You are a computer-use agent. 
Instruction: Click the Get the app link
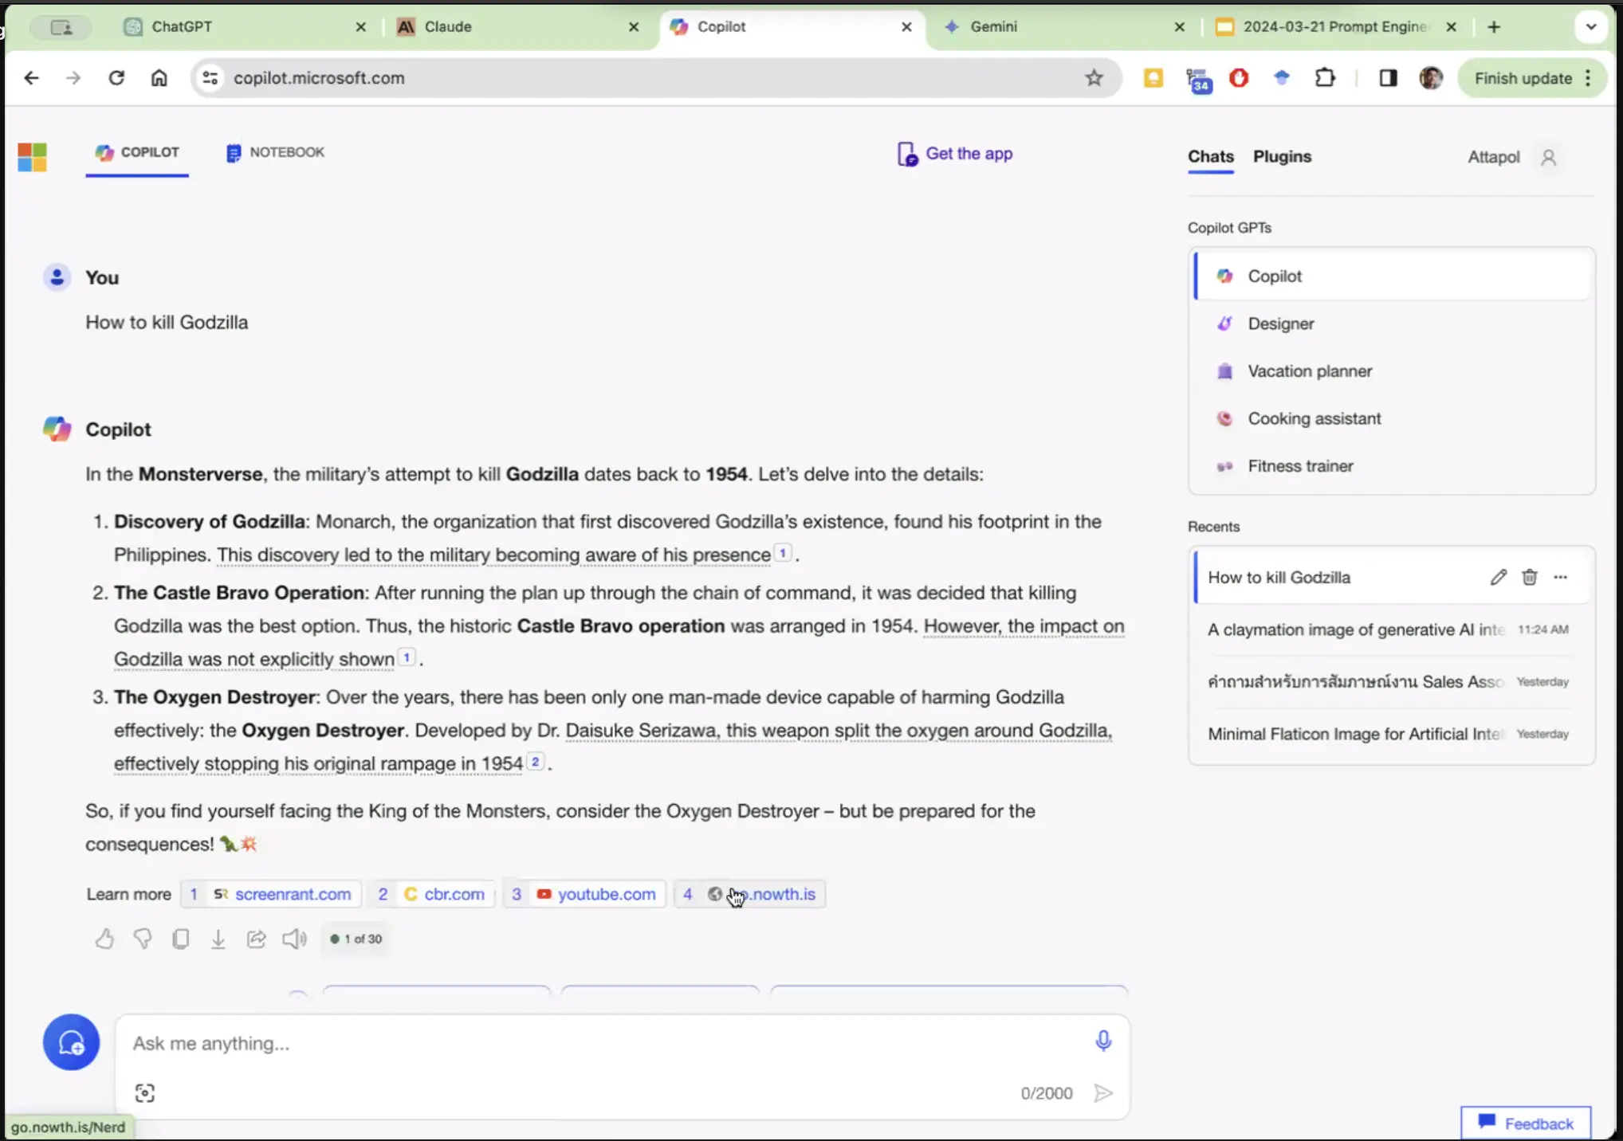[955, 154]
